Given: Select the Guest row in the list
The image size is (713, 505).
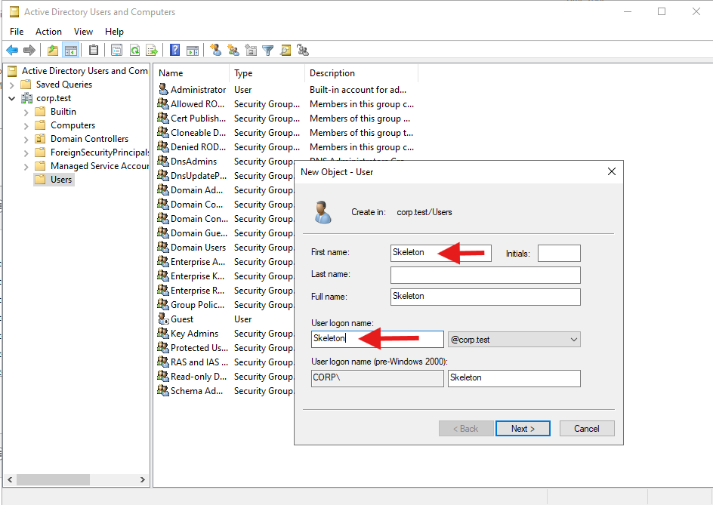Looking at the screenshot, I should 225,319.
